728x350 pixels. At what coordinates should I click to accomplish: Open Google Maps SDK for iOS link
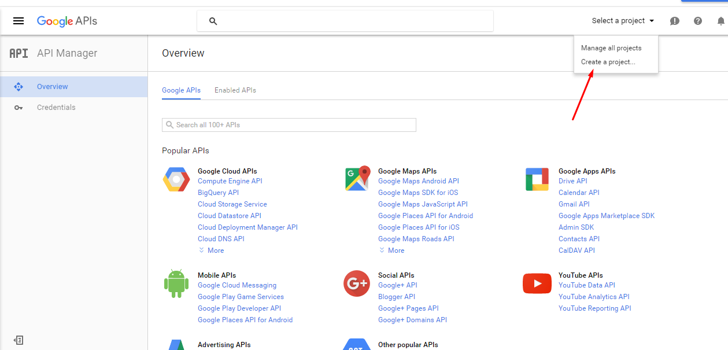418,193
